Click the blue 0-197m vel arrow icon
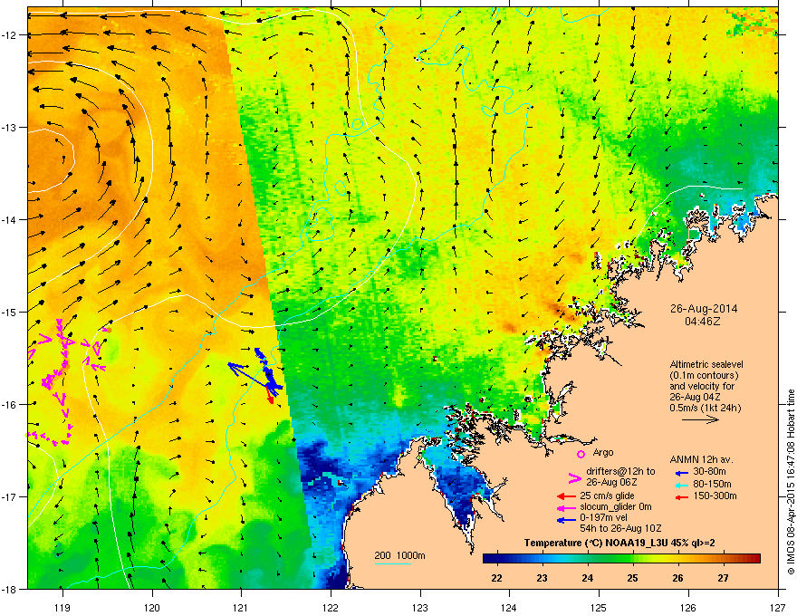 tap(566, 520)
